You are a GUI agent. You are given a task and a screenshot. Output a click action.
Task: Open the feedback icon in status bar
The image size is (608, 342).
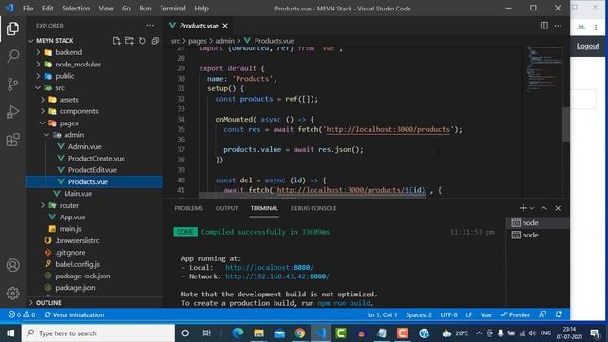point(542,314)
